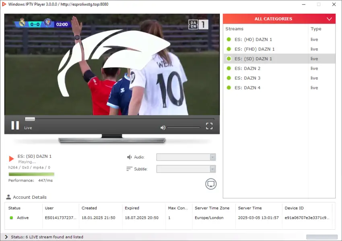Click the Max Con... column header
This screenshot has height=241, width=342.
tap(178, 208)
